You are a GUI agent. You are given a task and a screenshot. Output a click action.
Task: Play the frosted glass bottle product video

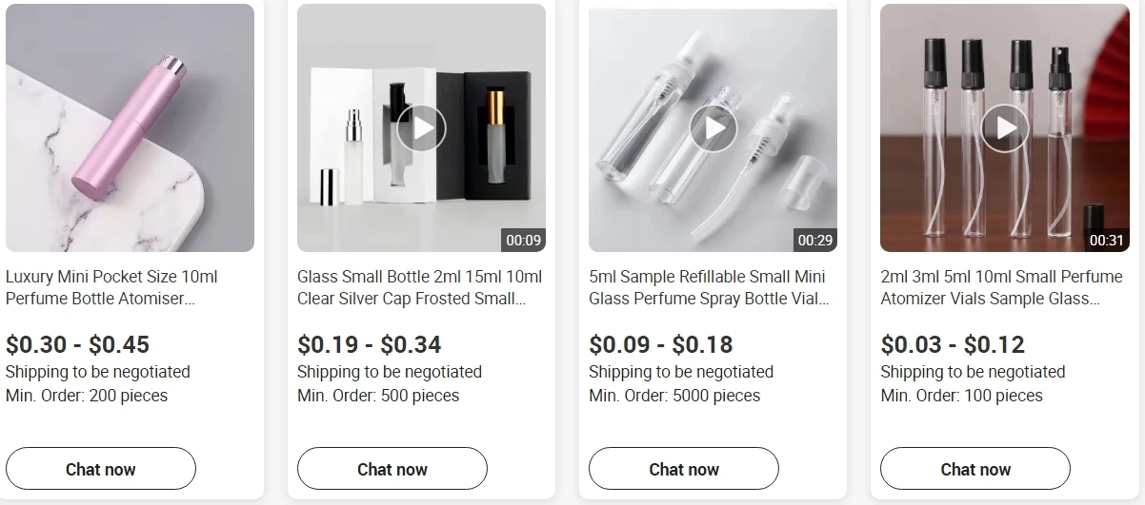(x=421, y=127)
